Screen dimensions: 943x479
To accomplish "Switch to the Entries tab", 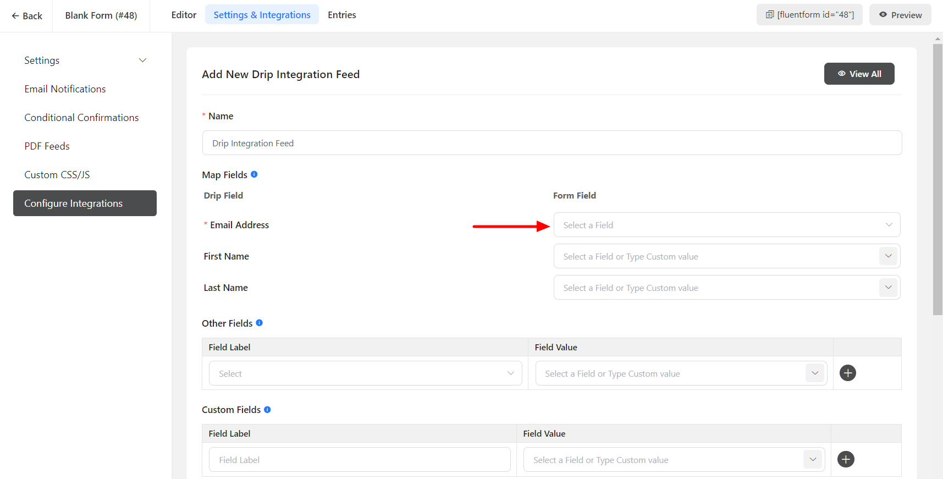I will point(341,15).
